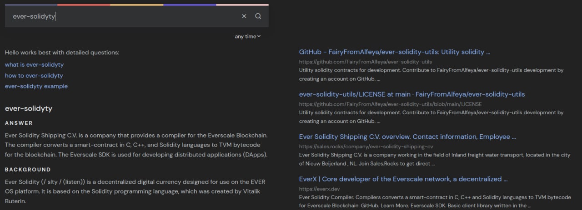Screen dimensions: 582x210
Task: Click the ANSWER section heading
Action: pyautogui.click(x=19, y=123)
